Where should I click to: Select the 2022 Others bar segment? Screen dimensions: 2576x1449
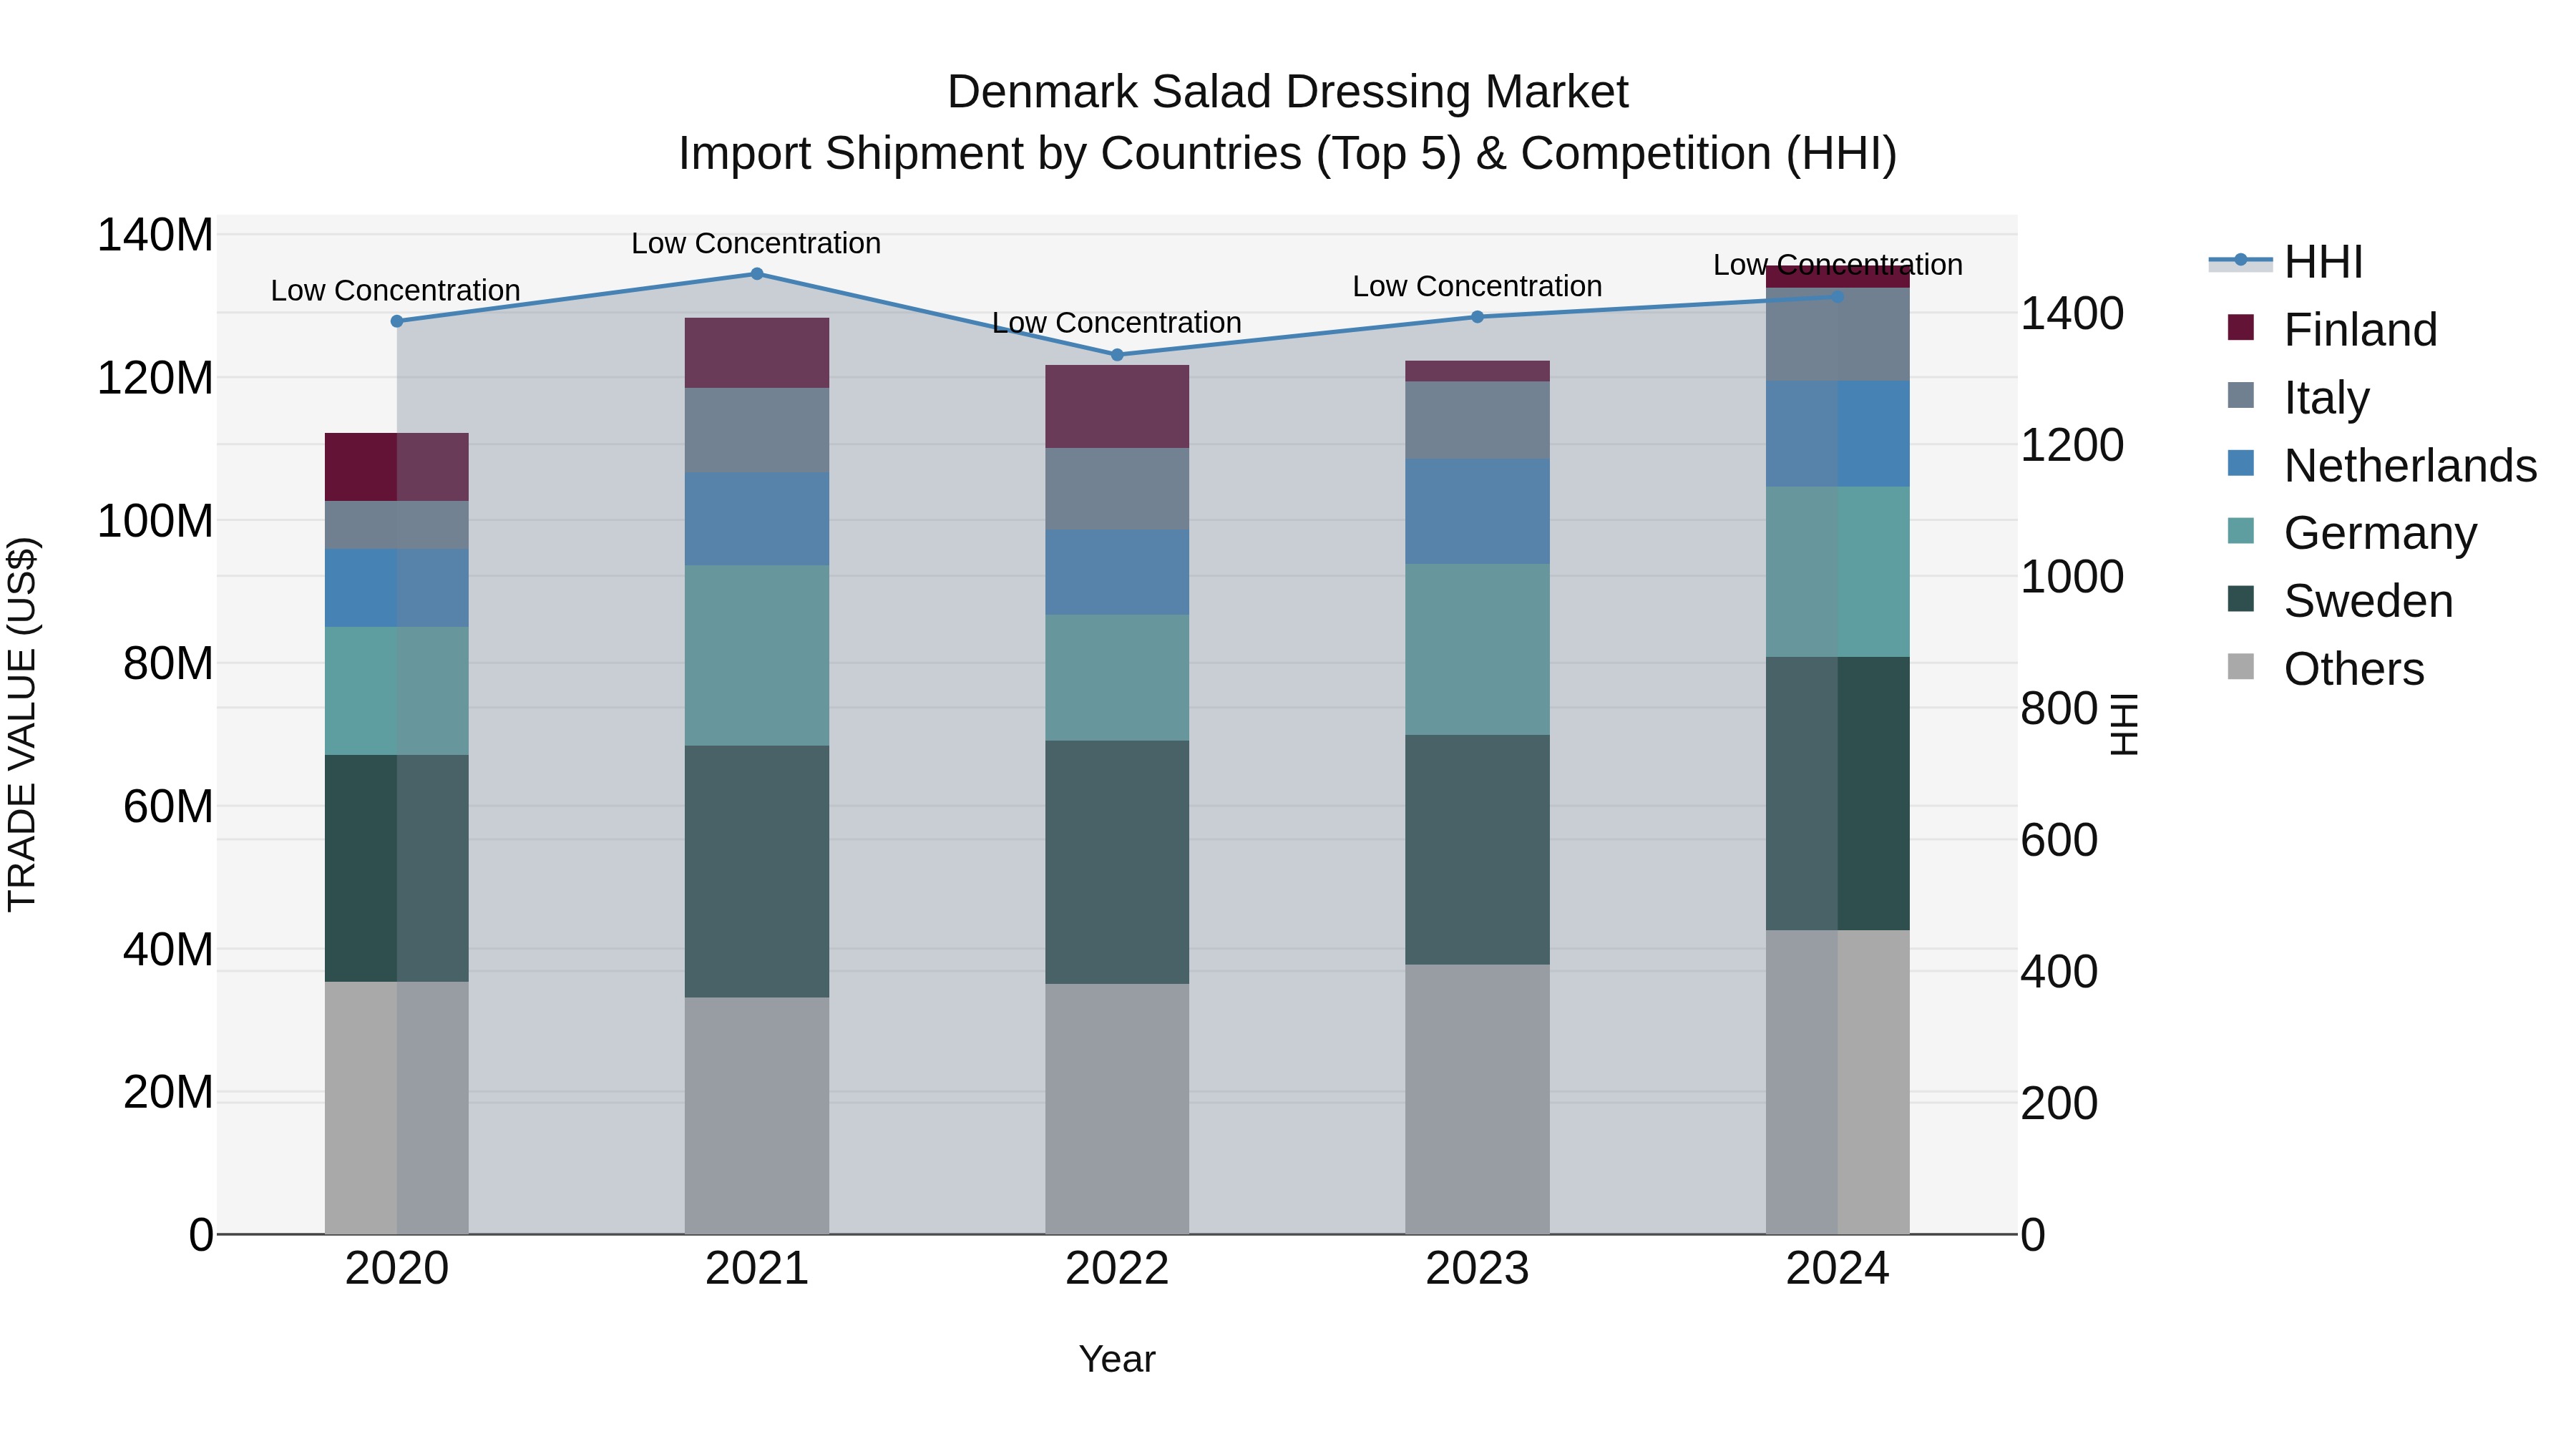tap(1117, 1109)
